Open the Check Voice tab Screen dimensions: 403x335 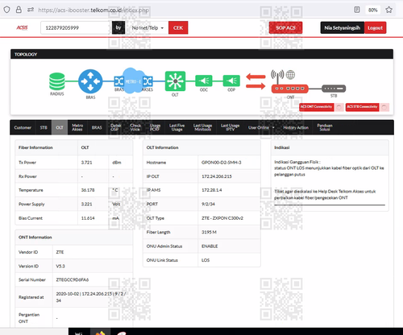coord(135,127)
